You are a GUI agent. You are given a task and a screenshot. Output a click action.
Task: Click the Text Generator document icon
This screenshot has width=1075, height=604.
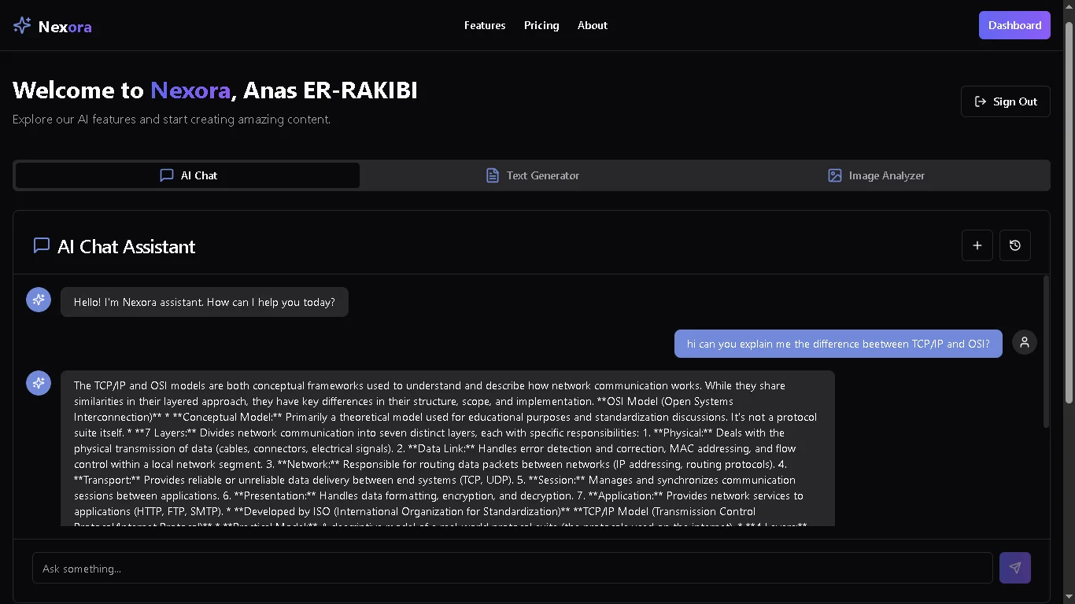[x=492, y=175]
